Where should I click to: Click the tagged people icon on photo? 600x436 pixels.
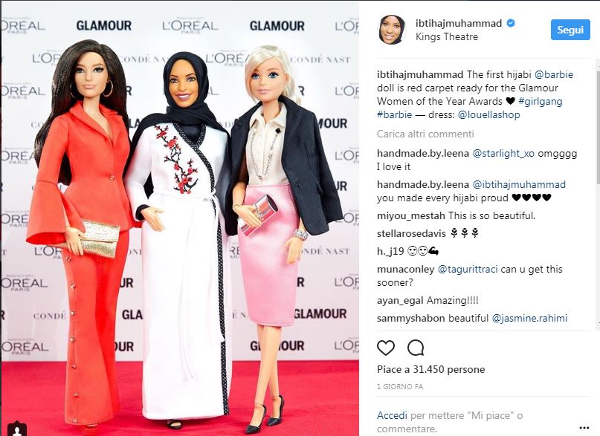point(17,429)
